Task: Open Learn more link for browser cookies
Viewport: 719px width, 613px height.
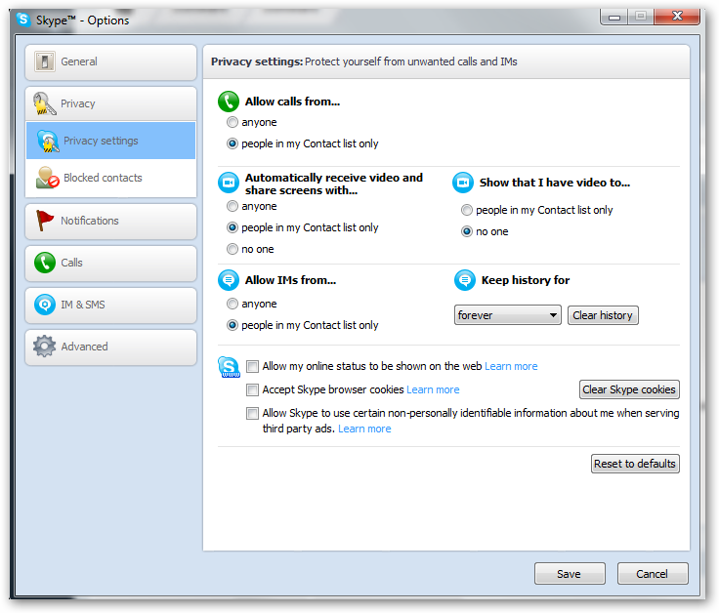Action: pyautogui.click(x=433, y=389)
